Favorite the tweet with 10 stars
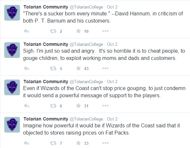This screenshot has width=190, height=148. 78,31
